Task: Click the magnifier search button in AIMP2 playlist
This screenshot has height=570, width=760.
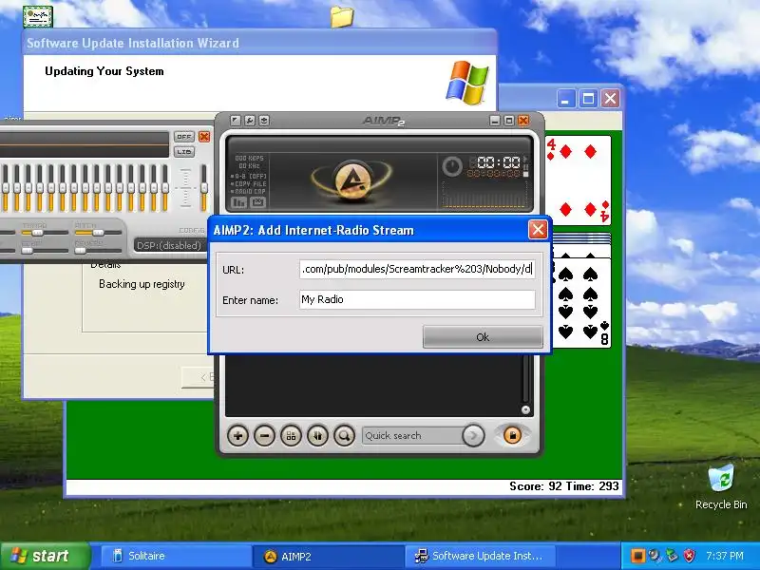Action: coord(344,436)
